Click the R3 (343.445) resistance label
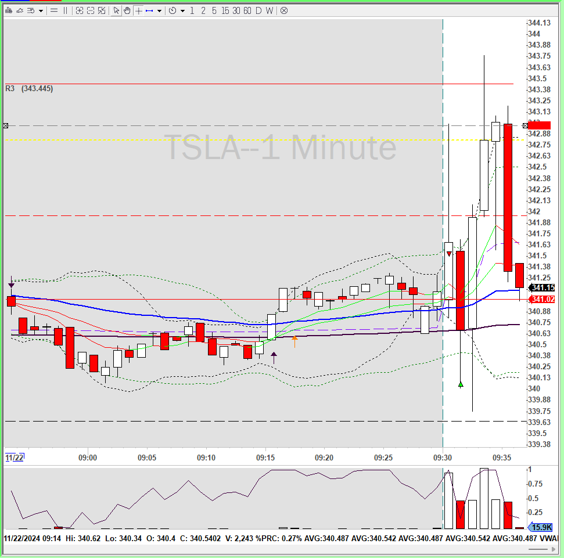564x558 pixels. 29,88
